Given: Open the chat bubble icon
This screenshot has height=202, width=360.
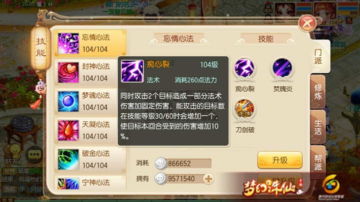Looking at the screenshot, I should [34, 155].
